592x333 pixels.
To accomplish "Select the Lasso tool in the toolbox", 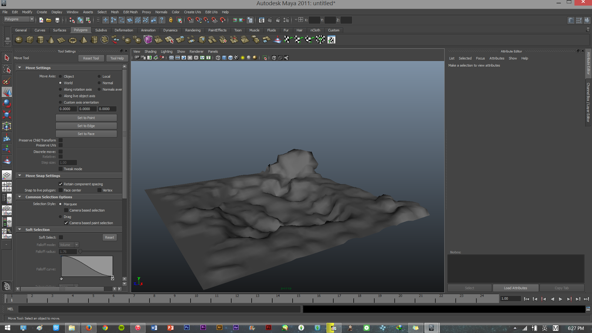I will point(7,69).
